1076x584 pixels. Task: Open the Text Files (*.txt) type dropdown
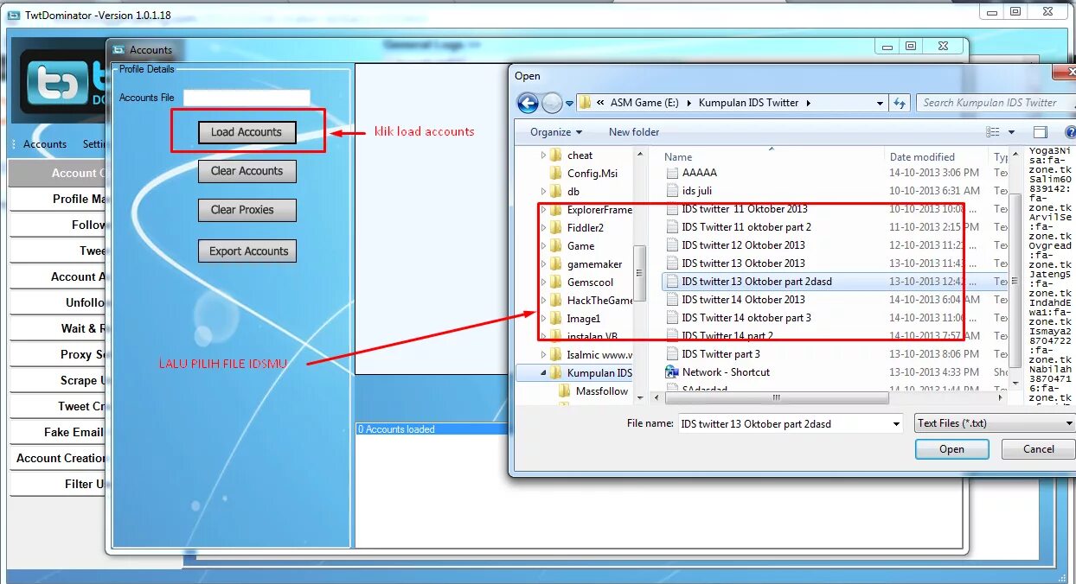pyautogui.click(x=1071, y=424)
